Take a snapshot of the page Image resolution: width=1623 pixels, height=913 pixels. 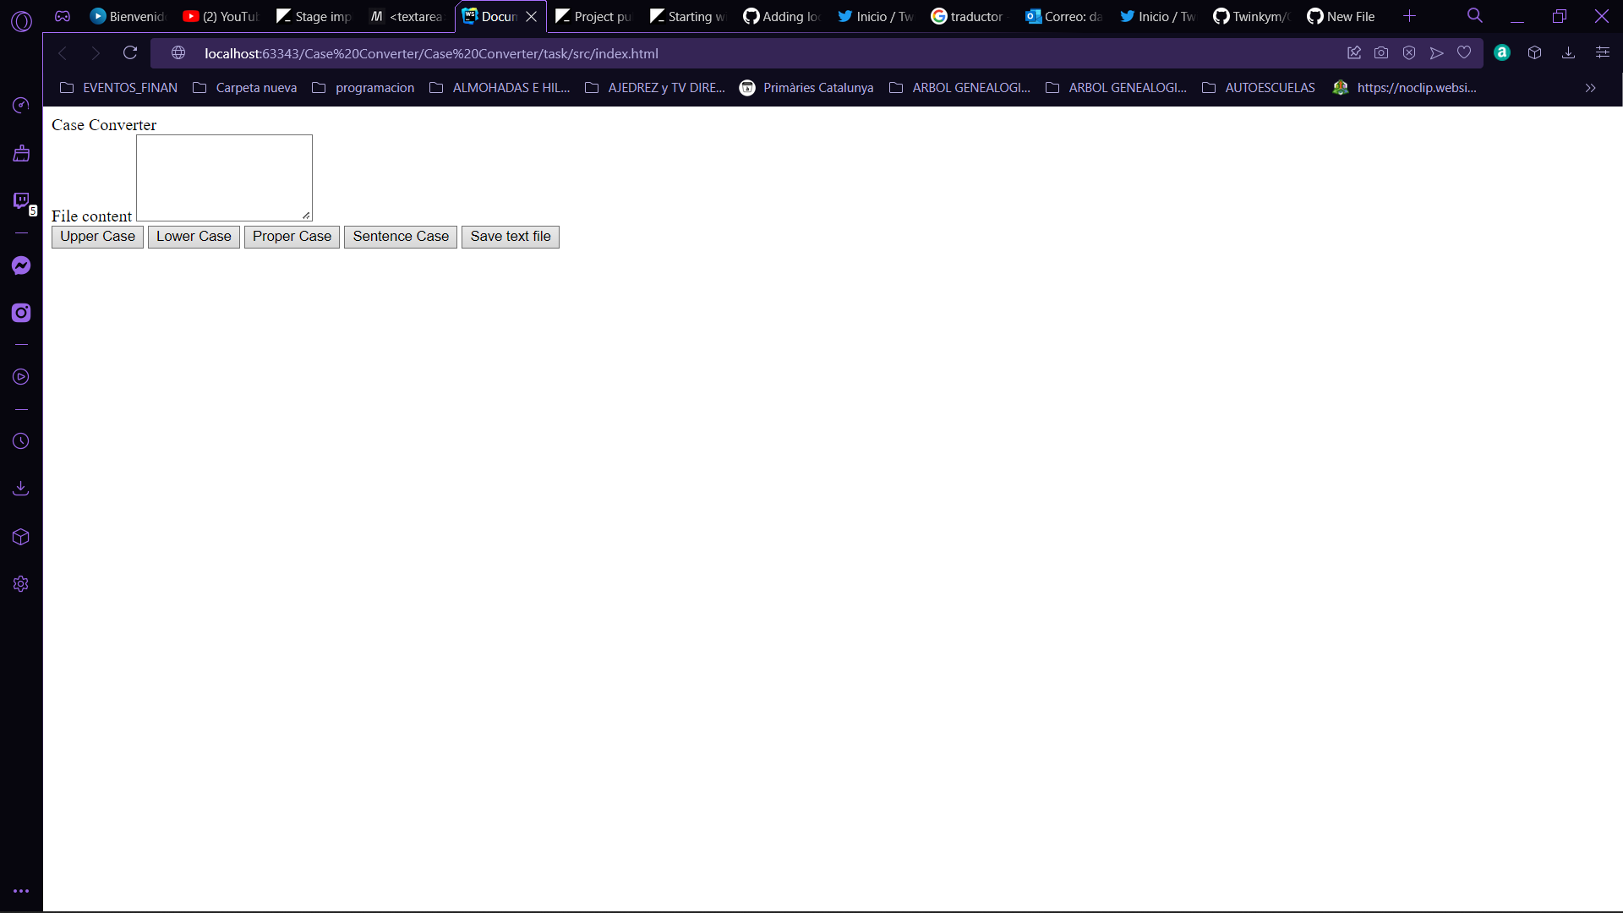pos(1381,52)
